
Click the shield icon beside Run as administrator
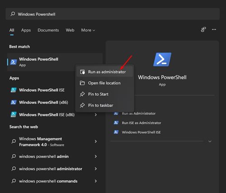(82, 72)
